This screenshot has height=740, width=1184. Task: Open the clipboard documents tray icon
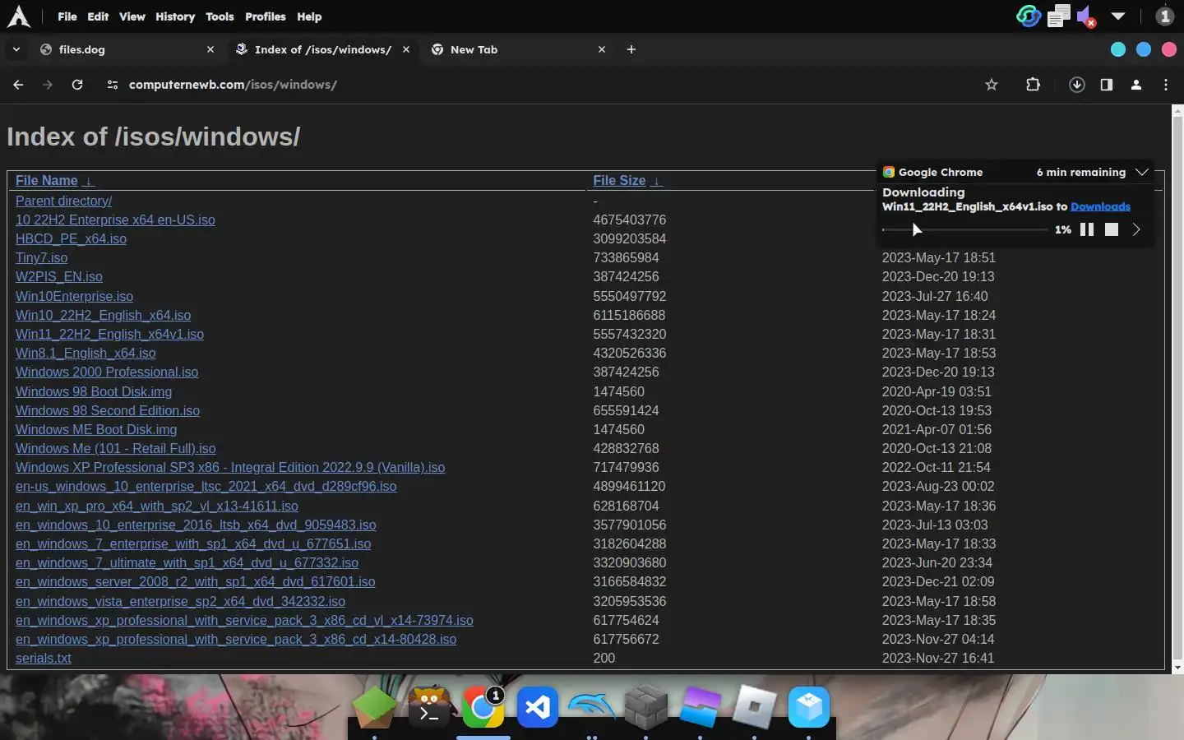pyautogui.click(x=1059, y=16)
